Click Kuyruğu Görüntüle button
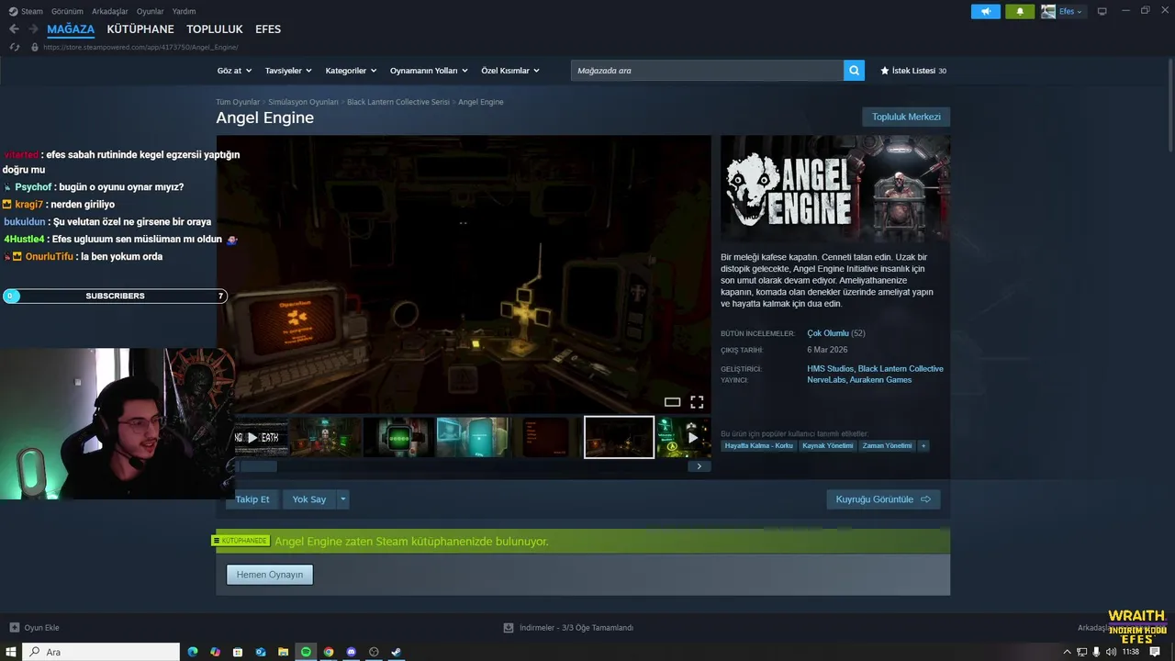 [883, 499]
